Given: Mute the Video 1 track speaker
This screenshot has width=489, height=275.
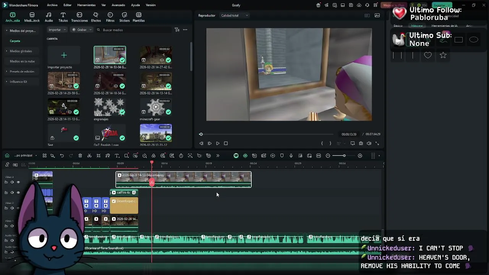Looking at the screenshot, I should 12,226.
